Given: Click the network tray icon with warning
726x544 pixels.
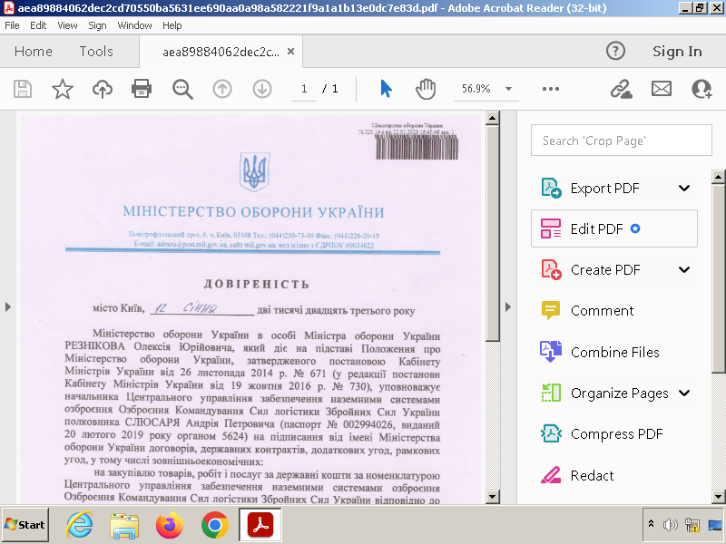Looking at the screenshot, I should click(692, 525).
